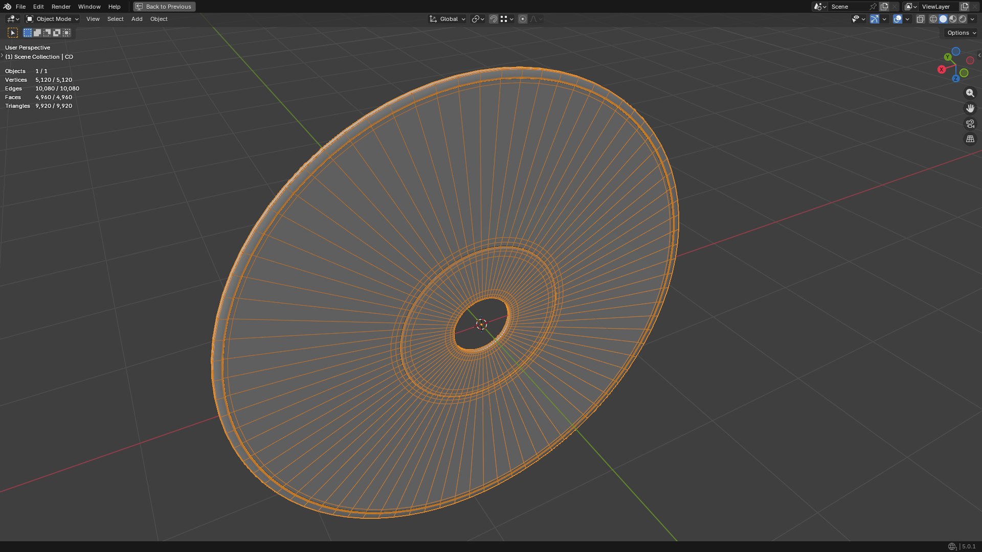This screenshot has height=552, width=982.
Task: Toggle the magnet snap button
Action: coord(493,19)
